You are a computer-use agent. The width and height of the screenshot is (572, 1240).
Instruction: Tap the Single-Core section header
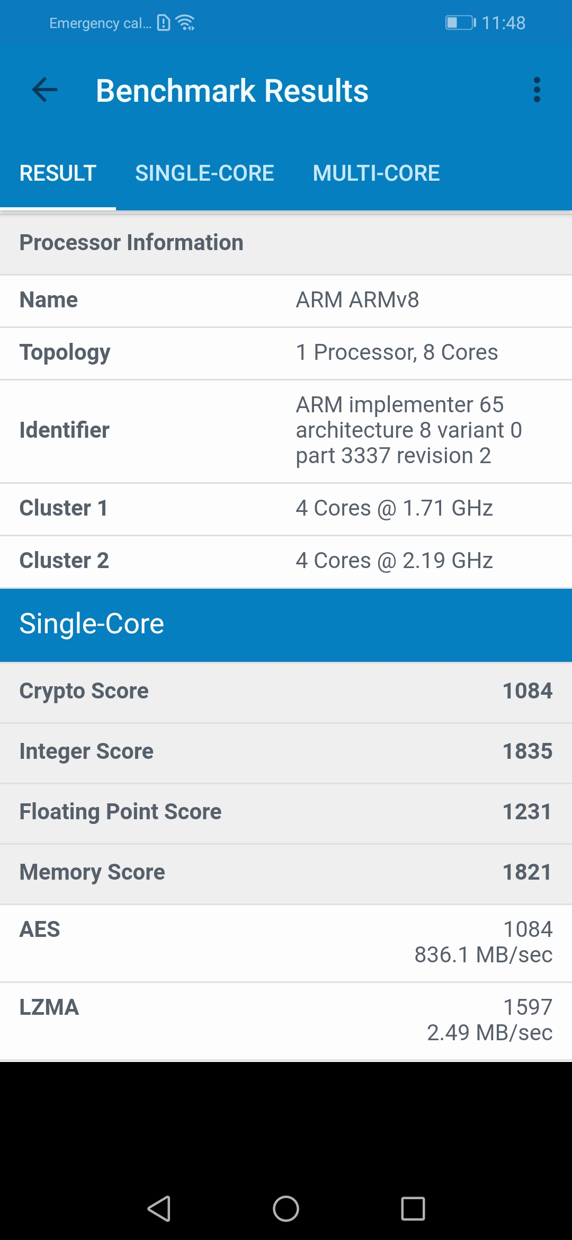286,624
